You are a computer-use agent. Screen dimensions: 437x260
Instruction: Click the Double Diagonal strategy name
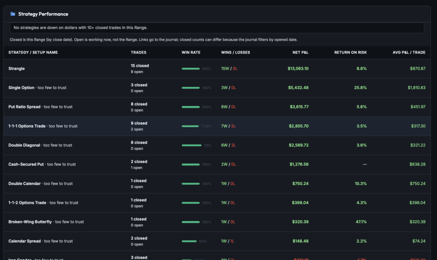(24, 145)
